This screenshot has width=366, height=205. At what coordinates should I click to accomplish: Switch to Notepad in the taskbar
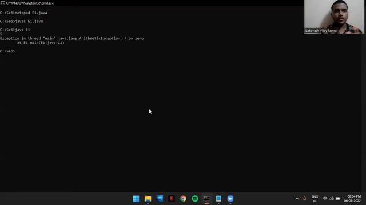pyautogui.click(x=218, y=199)
